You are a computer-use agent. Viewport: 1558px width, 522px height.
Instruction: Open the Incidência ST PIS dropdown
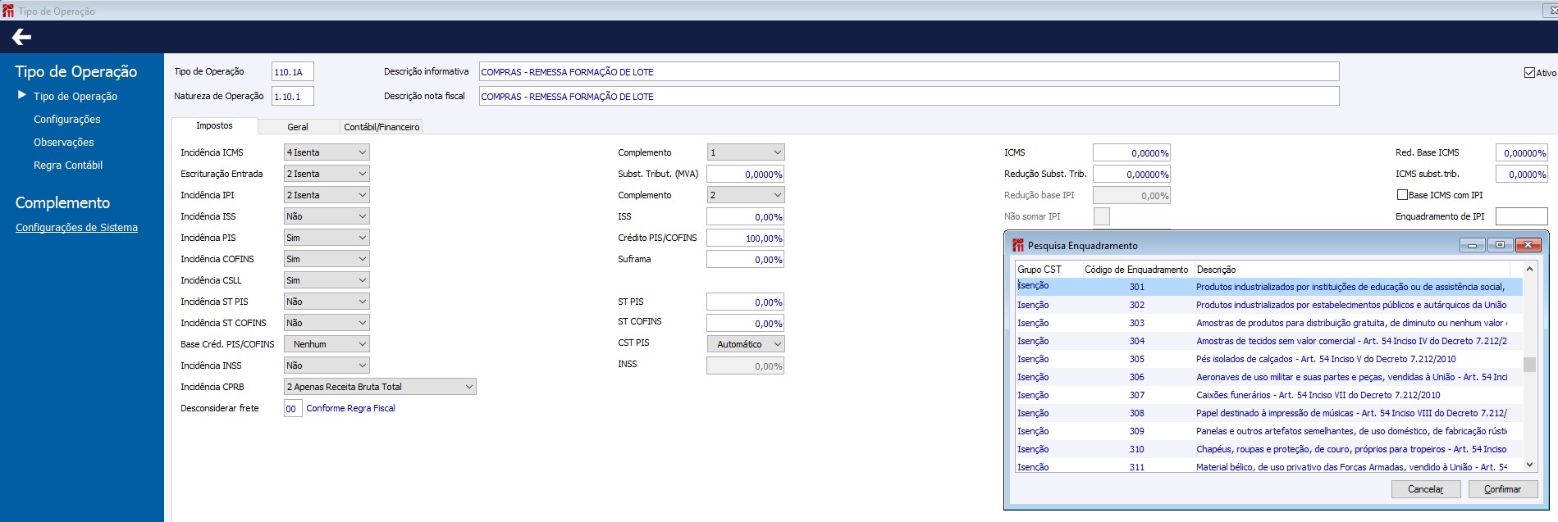[x=327, y=302]
